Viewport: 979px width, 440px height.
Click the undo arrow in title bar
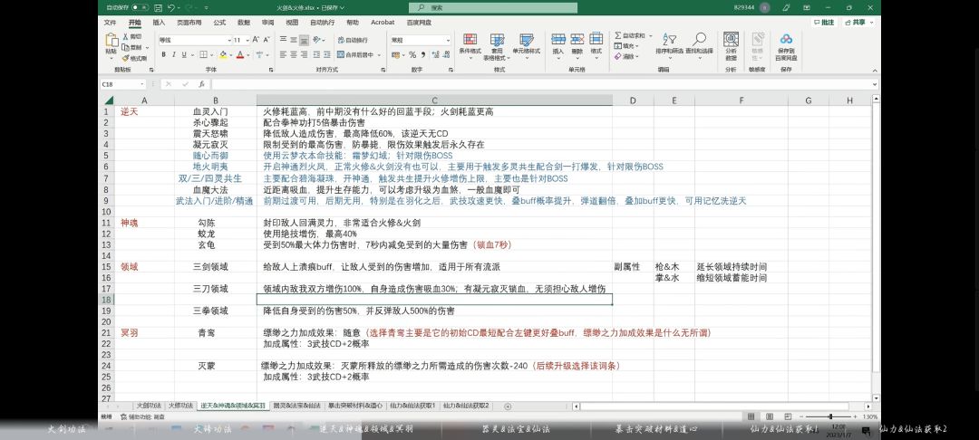point(170,7)
